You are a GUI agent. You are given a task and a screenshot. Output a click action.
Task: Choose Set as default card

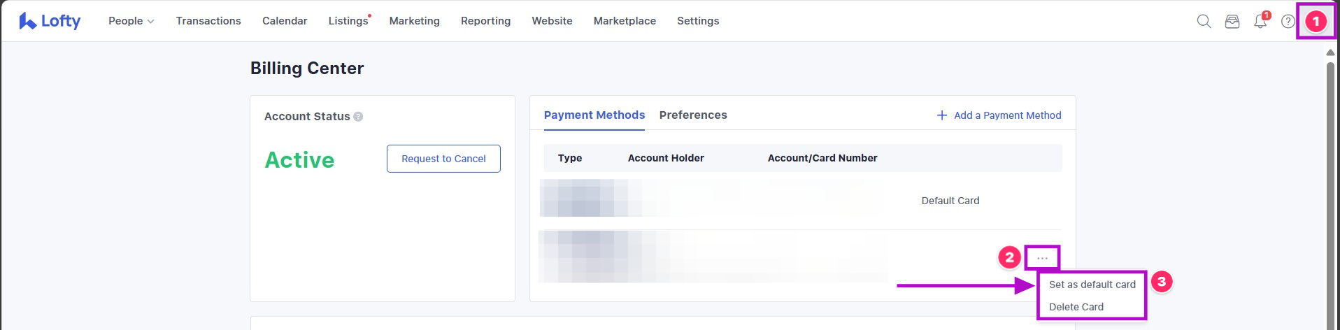point(1092,285)
